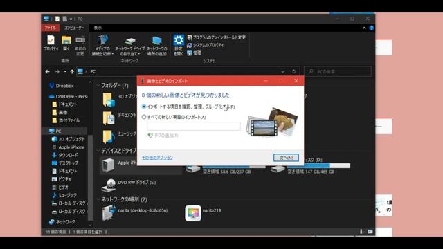Open Quick Access Toolbar dropdown arrow
This screenshot has width=443, height=249.
(71, 19)
